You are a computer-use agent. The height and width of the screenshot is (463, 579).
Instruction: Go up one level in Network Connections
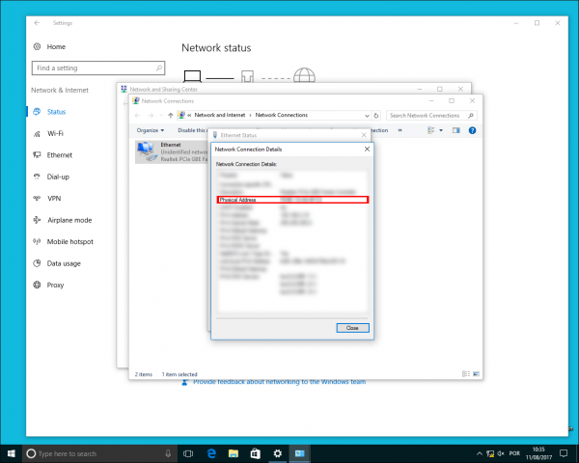tap(170, 116)
